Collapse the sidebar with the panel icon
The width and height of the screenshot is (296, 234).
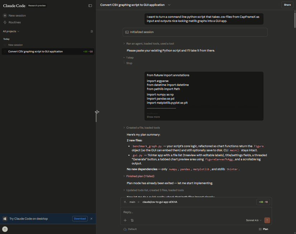pos(90,6)
